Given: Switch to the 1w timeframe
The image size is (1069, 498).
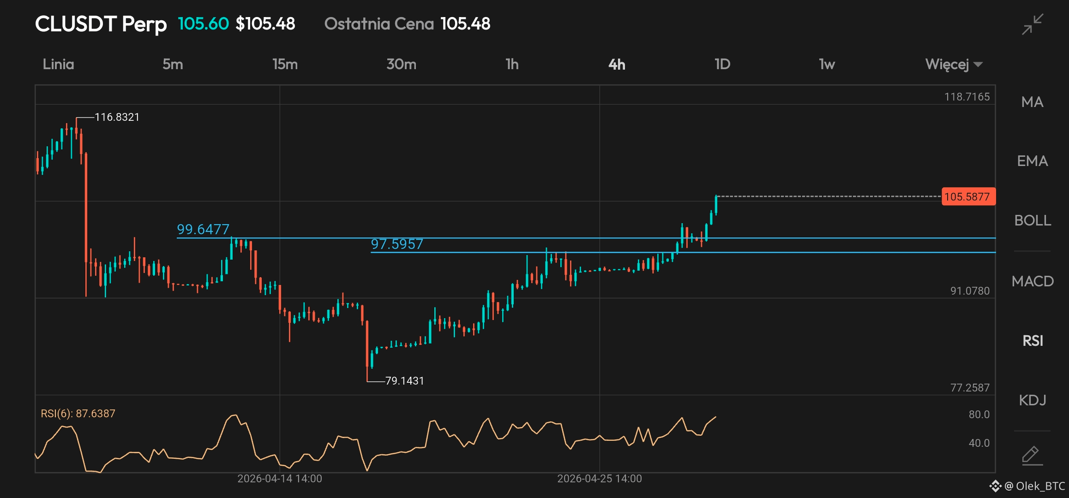Looking at the screenshot, I should 827,64.
